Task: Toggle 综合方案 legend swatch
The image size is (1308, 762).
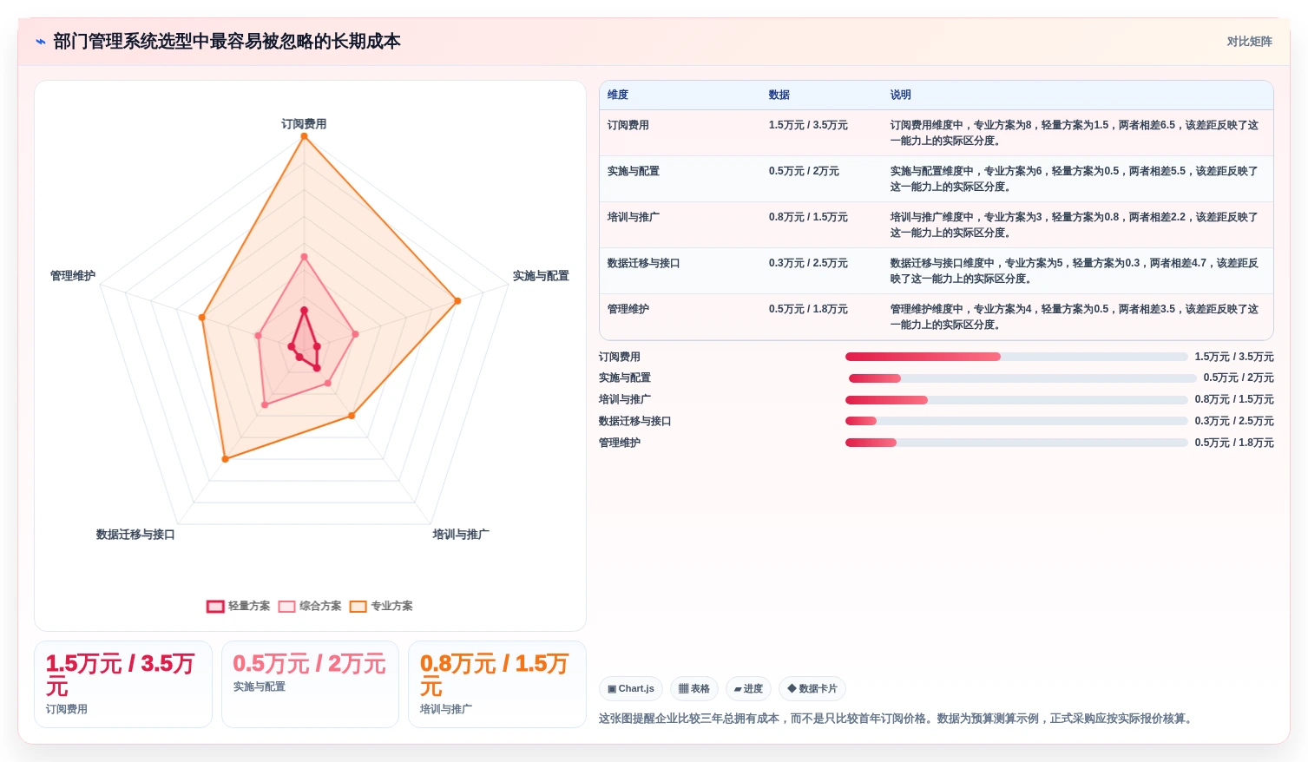Action: (286, 607)
